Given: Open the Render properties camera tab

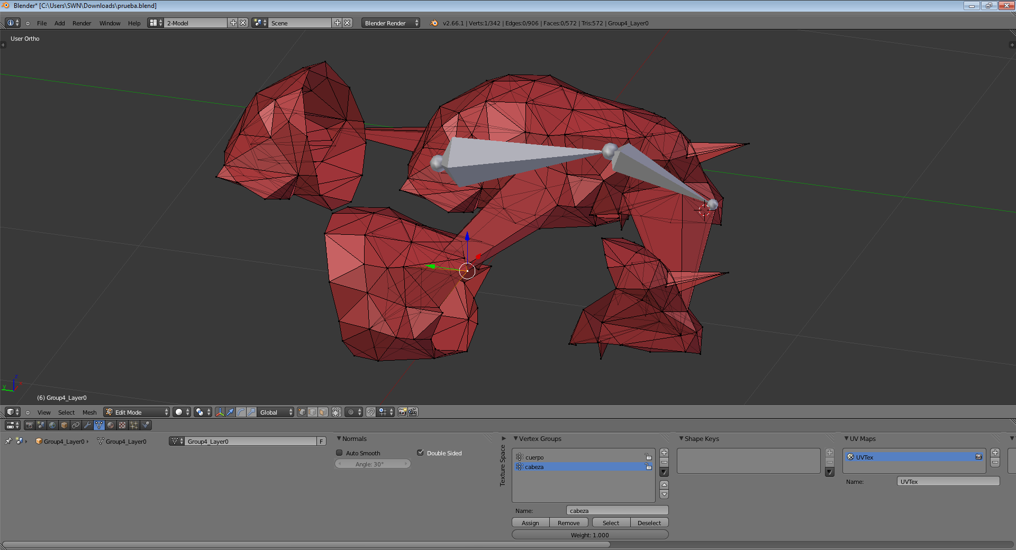Looking at the screenshot, I should 30,425.
